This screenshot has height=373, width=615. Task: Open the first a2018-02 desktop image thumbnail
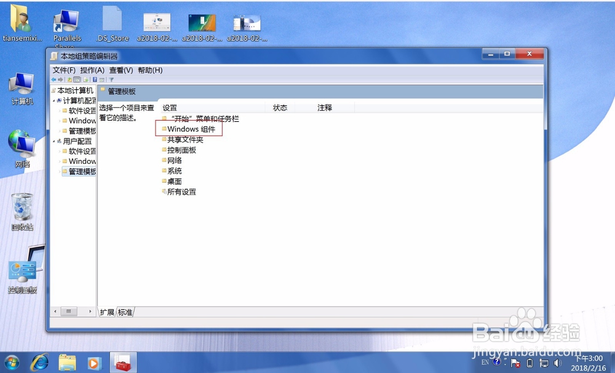click(157, 26)
